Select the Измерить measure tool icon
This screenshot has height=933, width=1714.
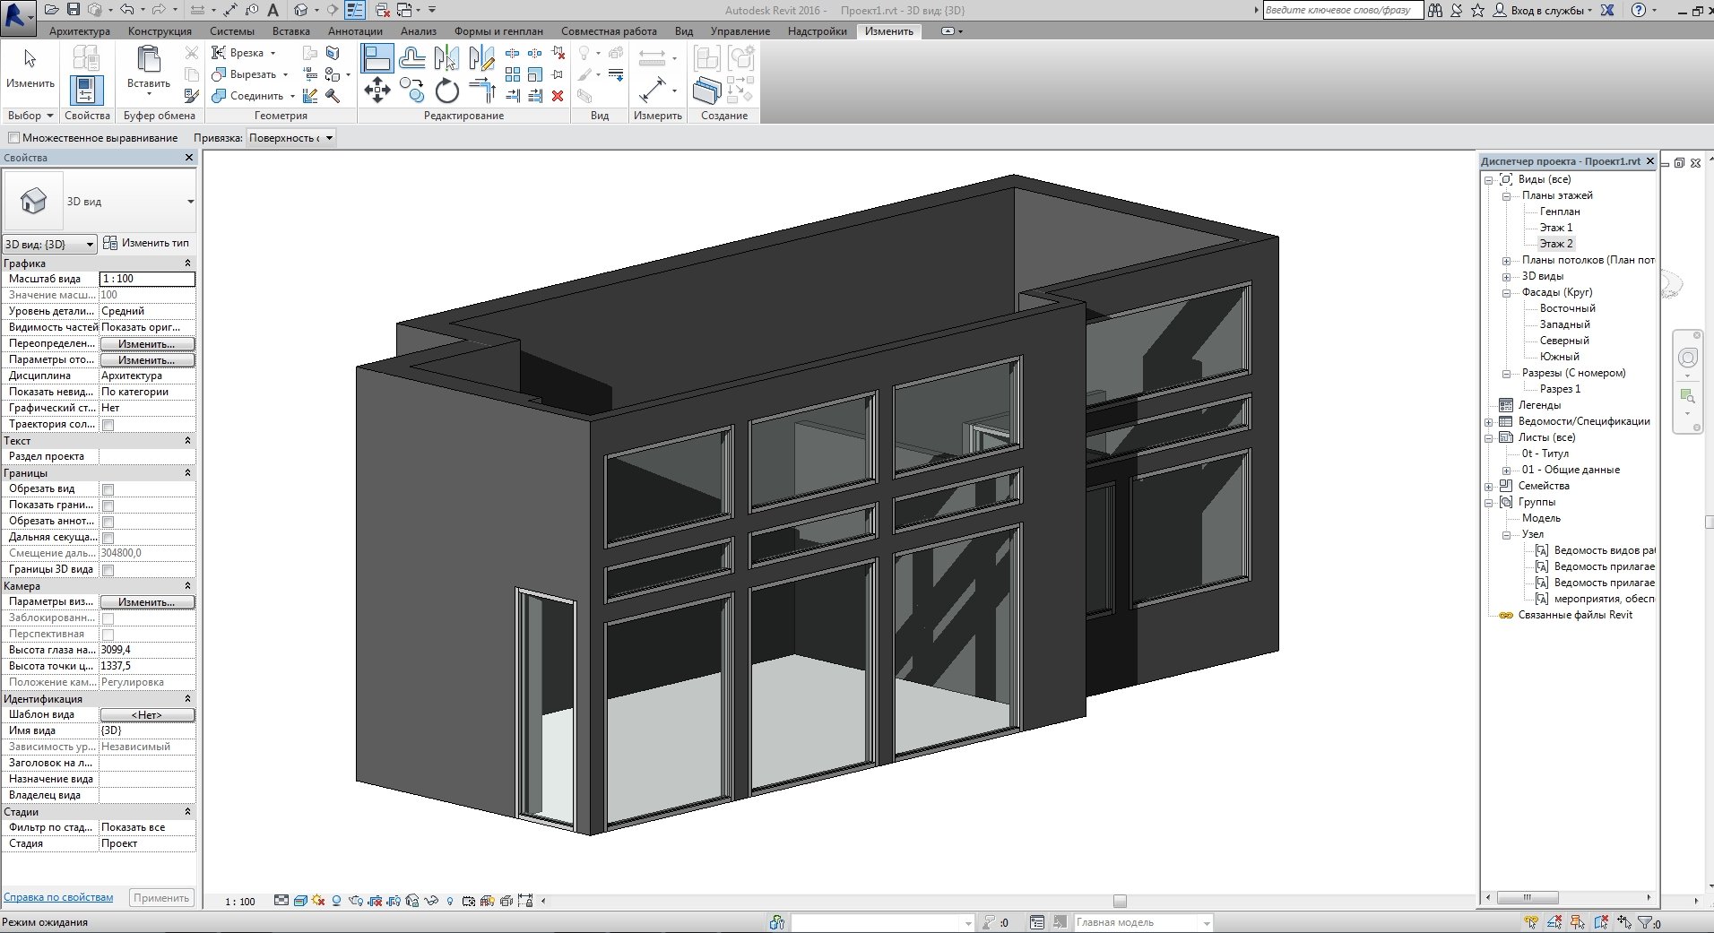click(x=652, y=90)
